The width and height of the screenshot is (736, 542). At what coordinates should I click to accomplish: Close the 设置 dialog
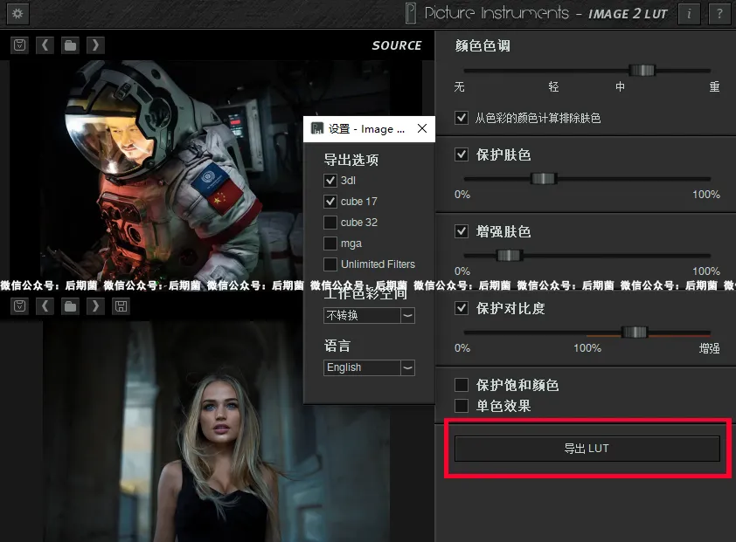click(x=422, y=128)
